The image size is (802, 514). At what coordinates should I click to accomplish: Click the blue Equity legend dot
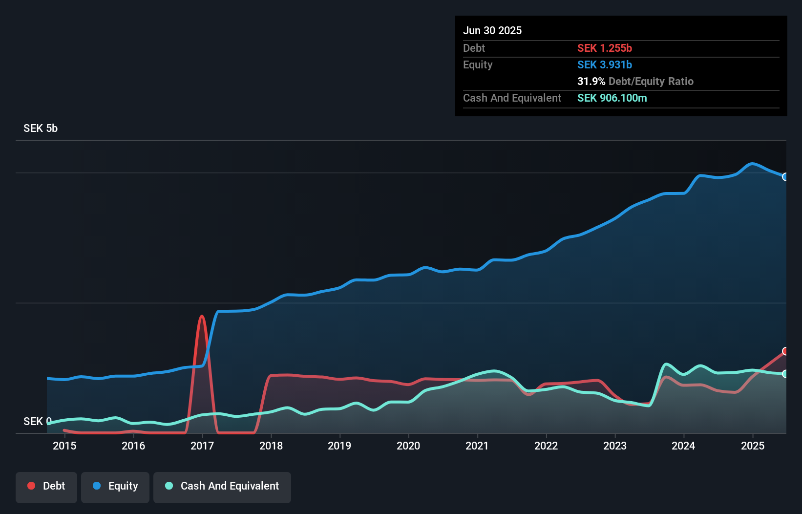click(97, 486)
